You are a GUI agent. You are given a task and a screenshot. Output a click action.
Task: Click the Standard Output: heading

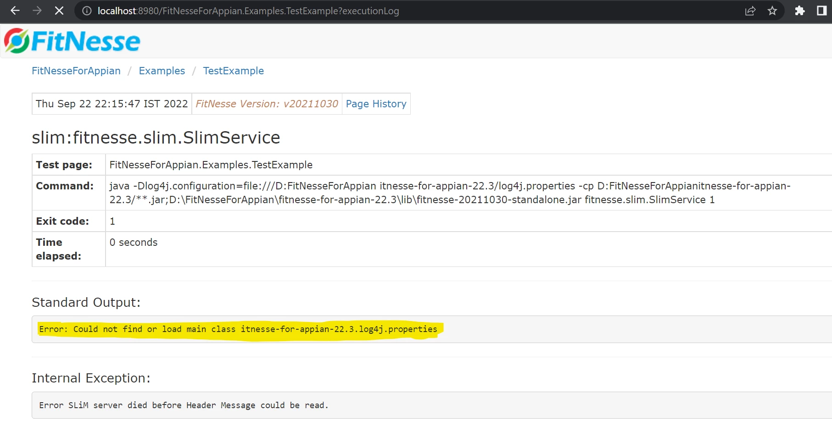tap(86, 302)
